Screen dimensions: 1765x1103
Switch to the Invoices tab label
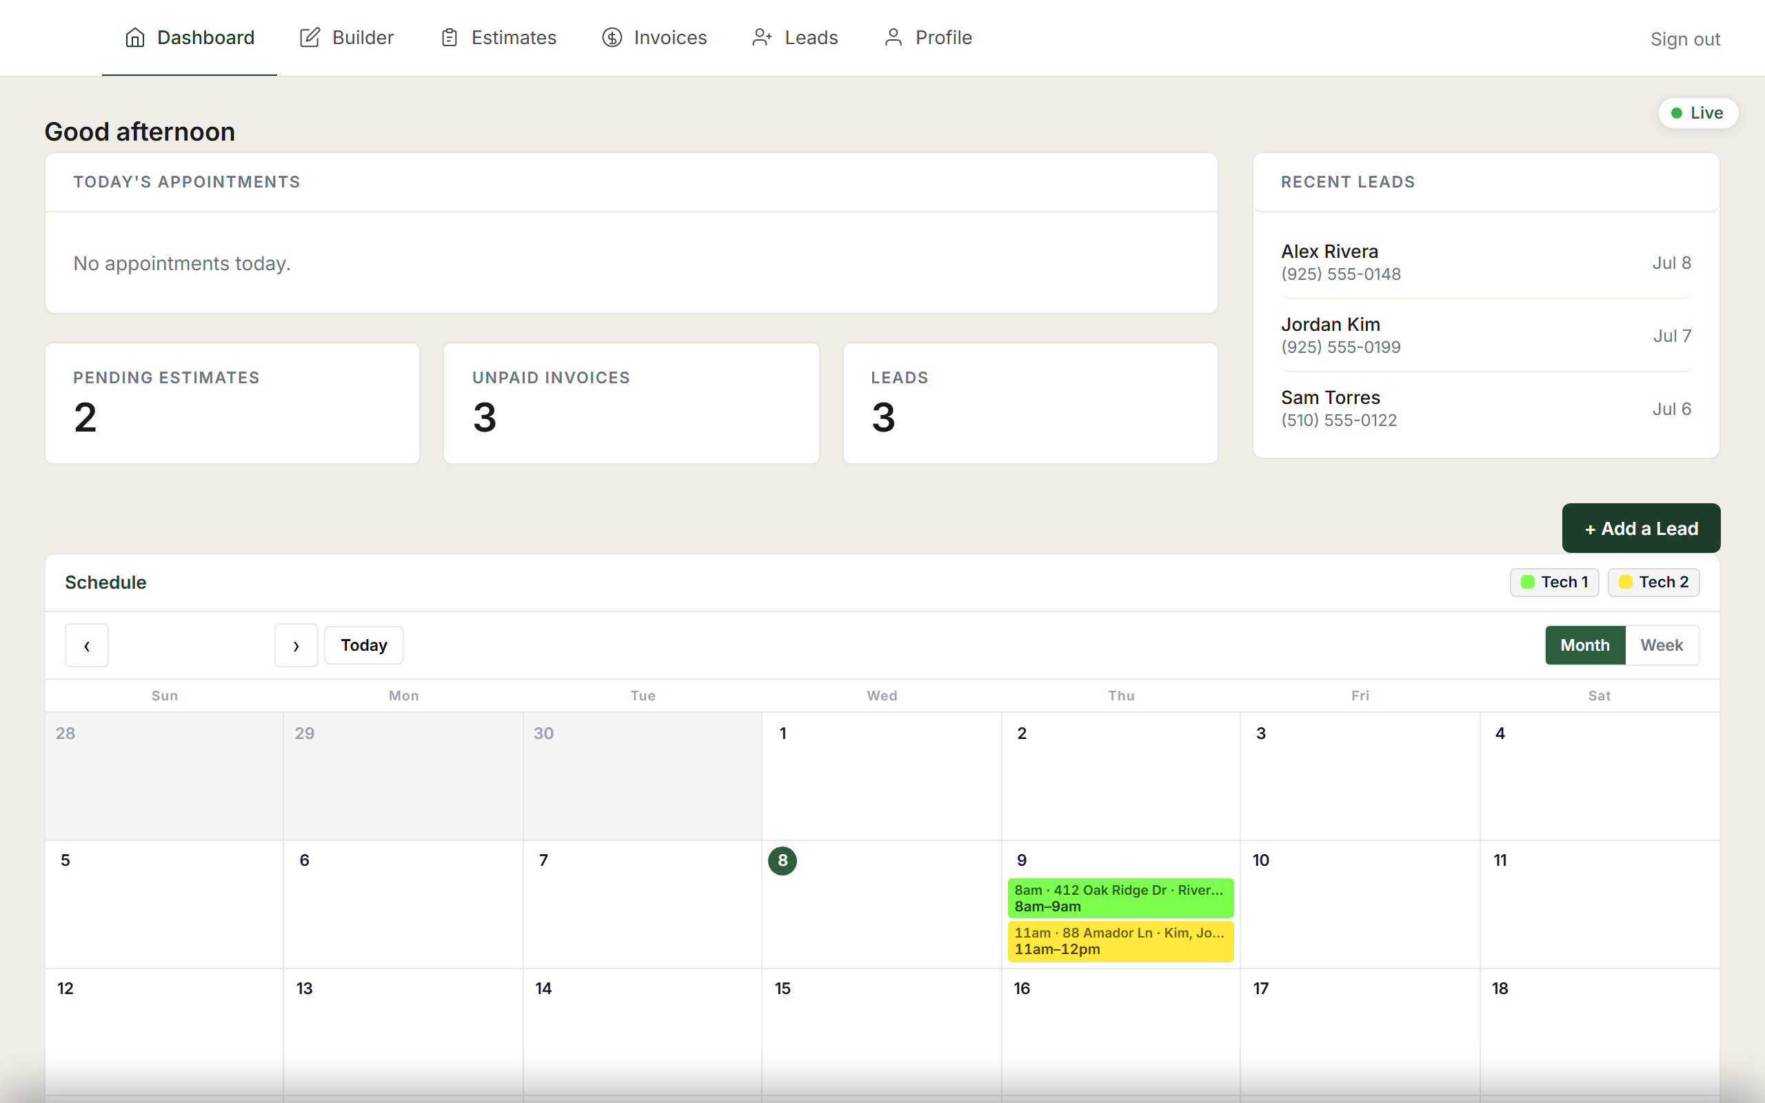click(670, 37)
